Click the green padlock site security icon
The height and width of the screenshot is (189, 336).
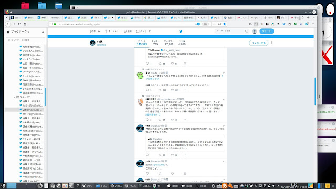click(x=55, y=24)
